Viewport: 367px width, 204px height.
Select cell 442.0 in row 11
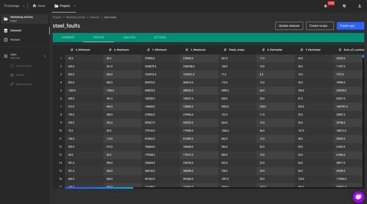coord(237,139)
